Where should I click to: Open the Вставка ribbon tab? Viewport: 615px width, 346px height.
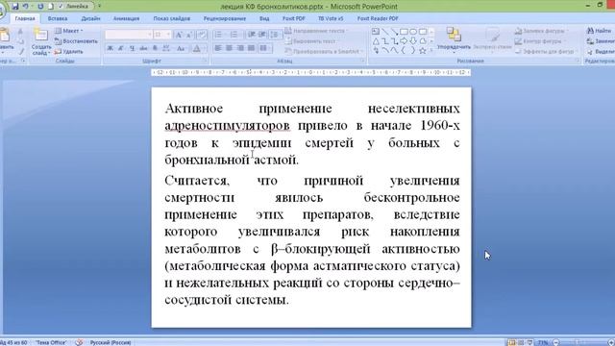(58, 18)
